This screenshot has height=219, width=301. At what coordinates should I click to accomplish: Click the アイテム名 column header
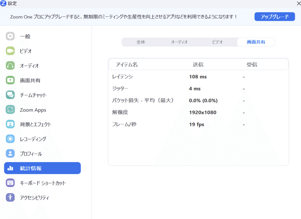tap(127, 65)
